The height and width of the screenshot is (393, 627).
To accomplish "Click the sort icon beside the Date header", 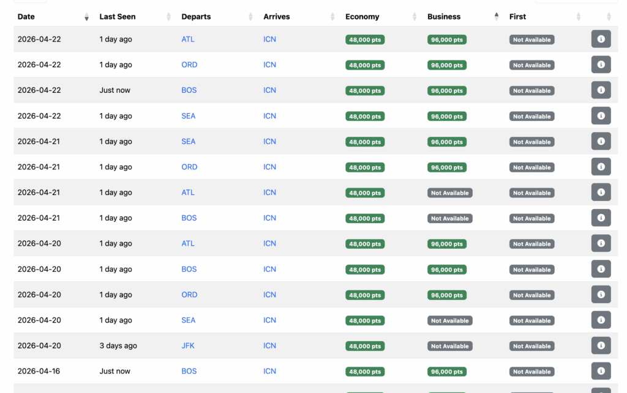I will 86,18.
